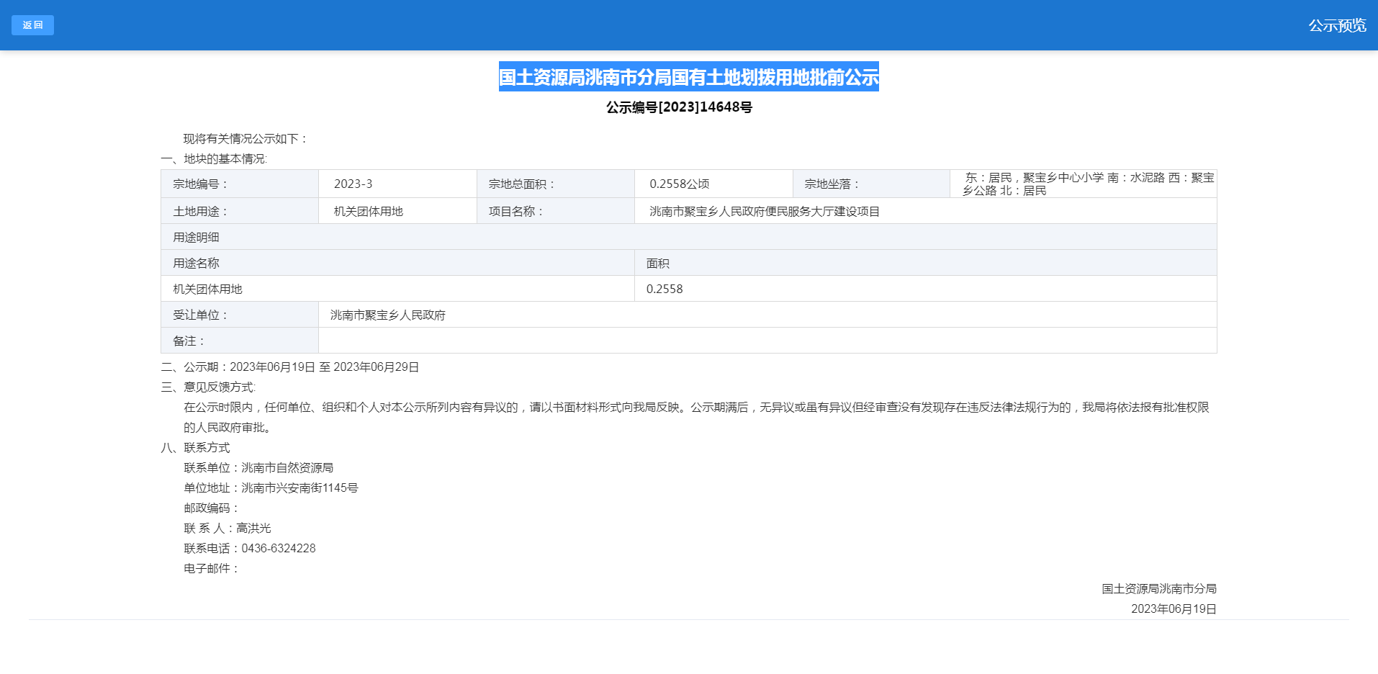Select the highlighted title 国土资源局洮南市分局国有土地划拨用地批前公示

(x=689, y=76)
